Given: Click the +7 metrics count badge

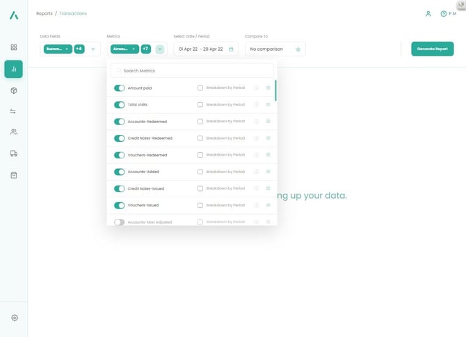Looking at the screenshot, I should 146,49.
